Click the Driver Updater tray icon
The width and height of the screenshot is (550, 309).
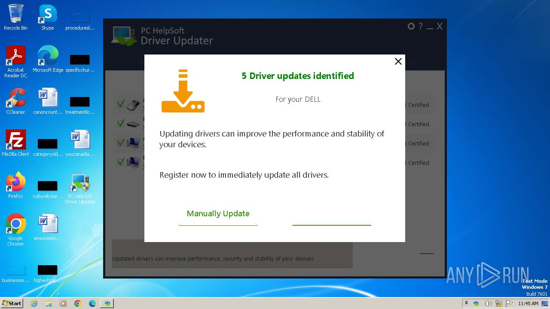pos(476,303)
